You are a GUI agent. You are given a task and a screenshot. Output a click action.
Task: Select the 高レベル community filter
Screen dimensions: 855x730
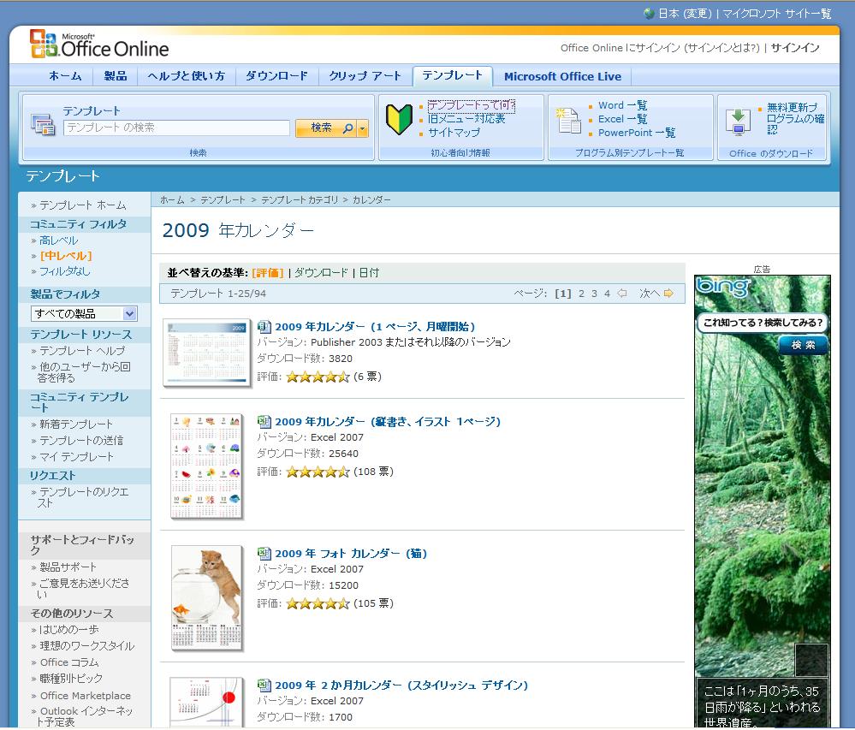(x=59, y=240)
